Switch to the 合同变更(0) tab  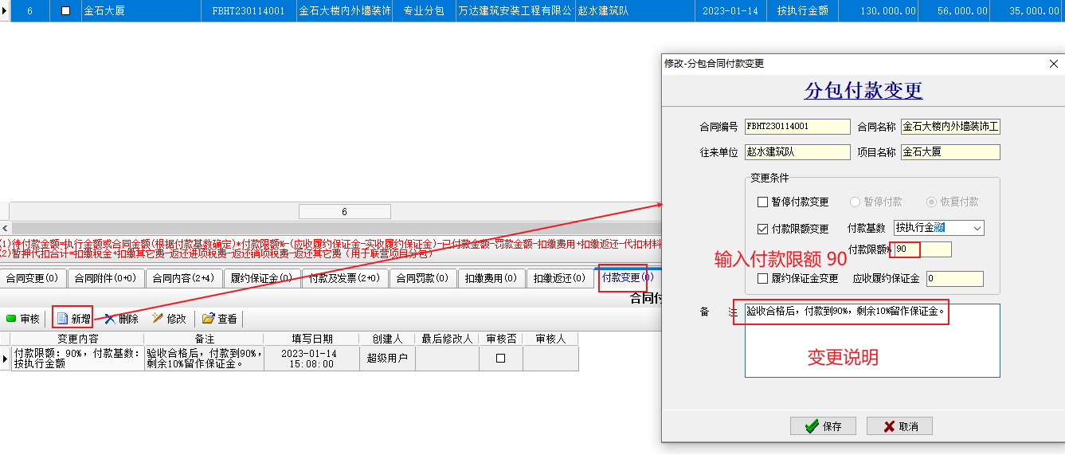click(x=33, y=278)
